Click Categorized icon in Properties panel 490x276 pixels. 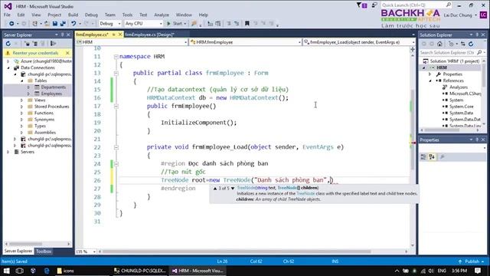[x=423, y=156]
